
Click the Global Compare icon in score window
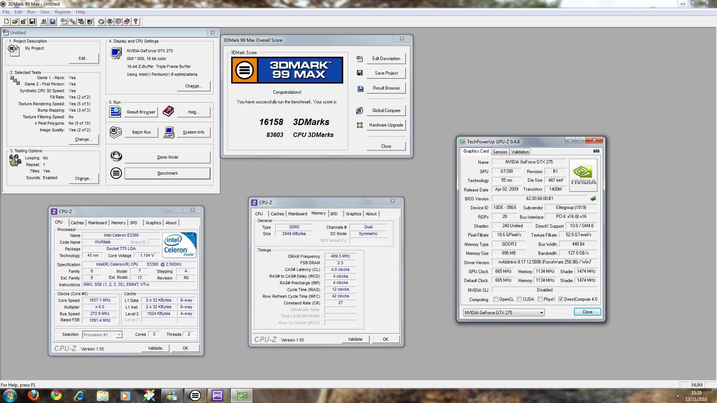click(359, 111)
